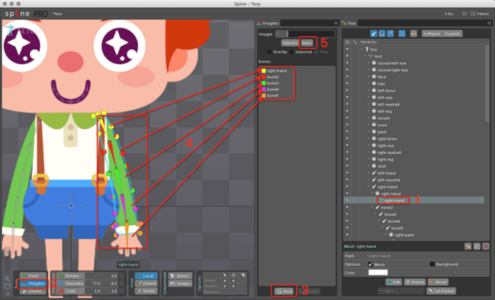Image resolution: width=495 pixels, height=300 pixels.
Task: Click the fit-to-view frame icon at lower left
Action: [x=7, y=286]
